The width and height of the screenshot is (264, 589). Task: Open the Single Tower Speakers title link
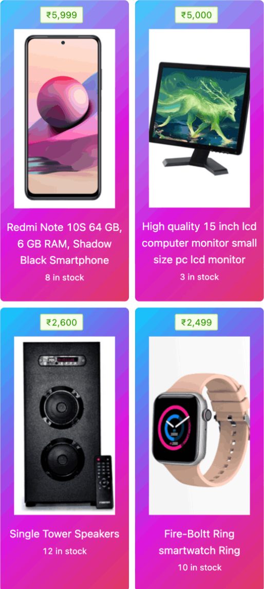point(65,534)
